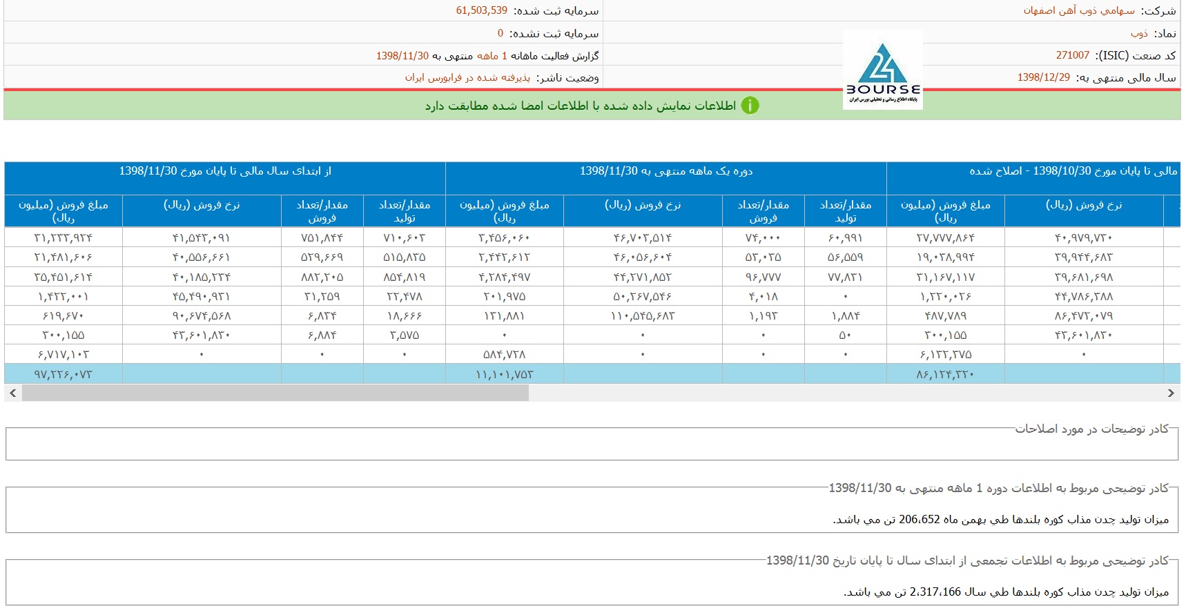Click the 2,317,166 ton yearly production note

click(1006, 592)
